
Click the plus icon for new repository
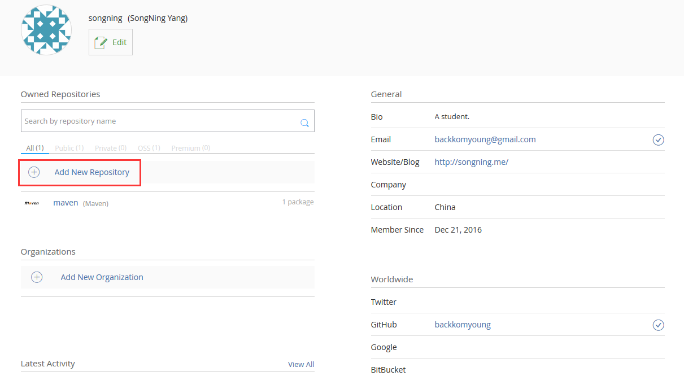[x=34, y=172]
